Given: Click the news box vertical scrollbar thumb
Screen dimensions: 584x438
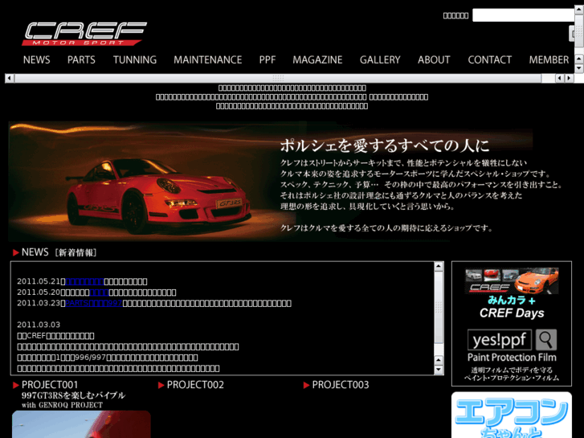Looking at the screenshot, I should (x=439, y=307).
